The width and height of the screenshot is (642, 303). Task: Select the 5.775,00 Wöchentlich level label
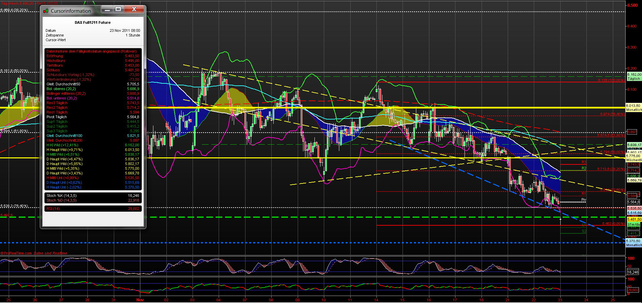[x=632, y=157]
